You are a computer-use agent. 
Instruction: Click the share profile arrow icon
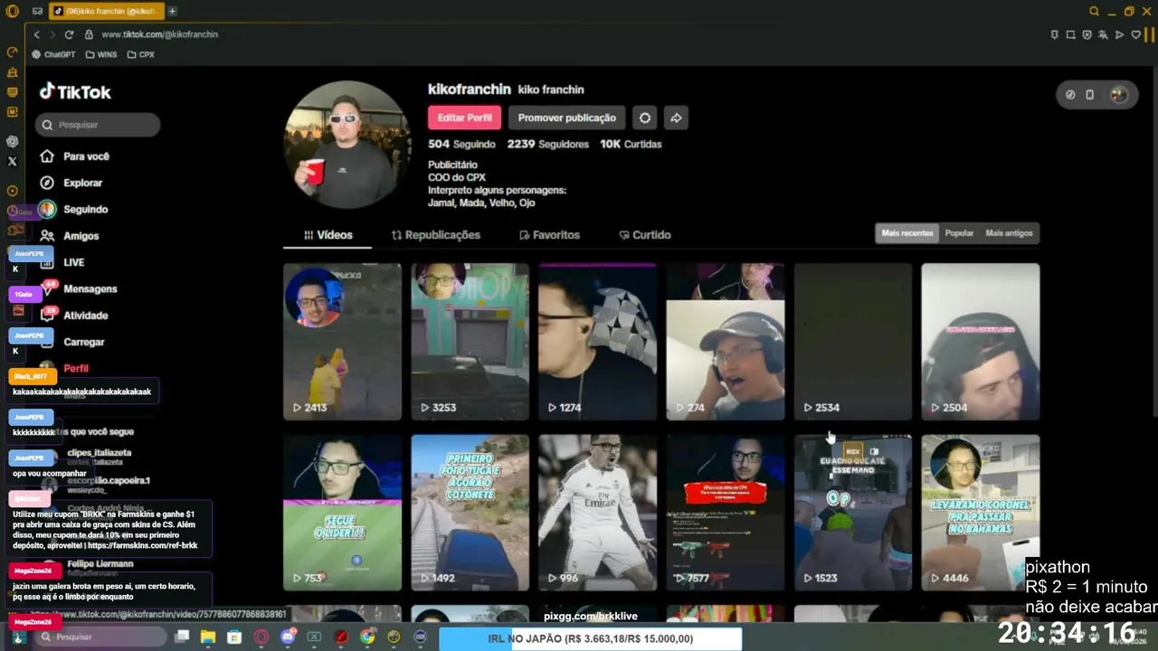(676, 118)
